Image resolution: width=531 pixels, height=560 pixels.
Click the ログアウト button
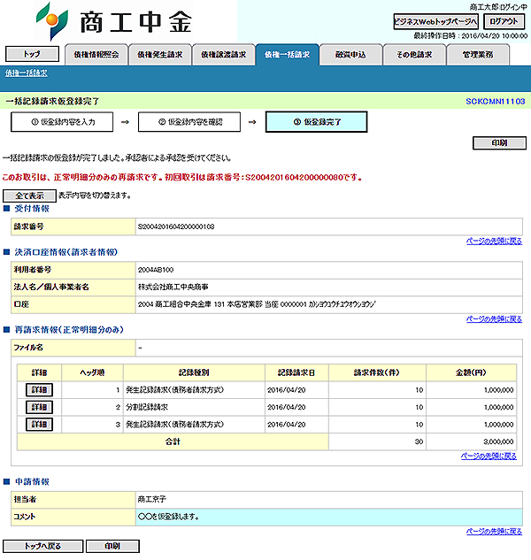tap(504, 21)
